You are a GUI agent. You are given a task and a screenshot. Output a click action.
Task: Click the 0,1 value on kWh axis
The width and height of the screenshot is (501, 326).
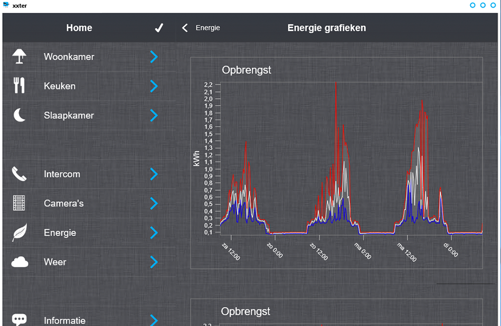click(x=209, y=232)
